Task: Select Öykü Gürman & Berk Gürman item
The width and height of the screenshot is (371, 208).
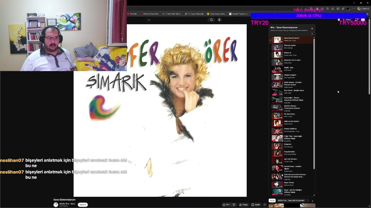Action: click(291, 177)
